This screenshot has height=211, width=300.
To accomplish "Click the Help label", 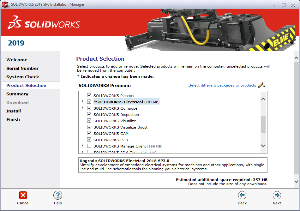I will point(58,203).
